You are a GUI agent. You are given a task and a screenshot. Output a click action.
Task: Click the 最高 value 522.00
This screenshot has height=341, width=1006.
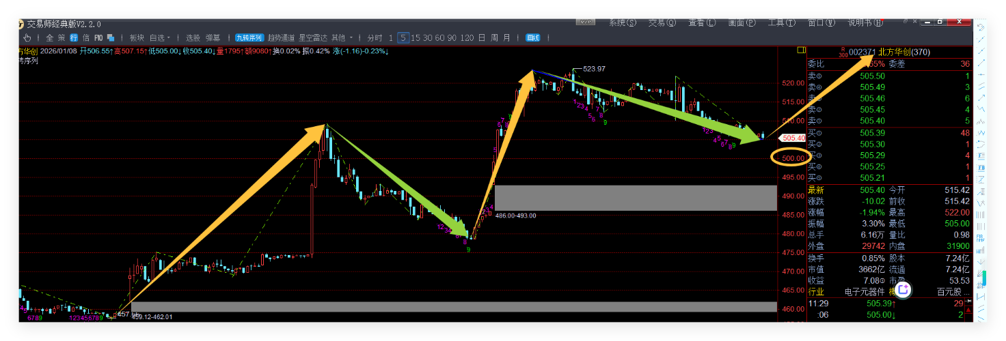pyautogui.click(x=957, y=212)
